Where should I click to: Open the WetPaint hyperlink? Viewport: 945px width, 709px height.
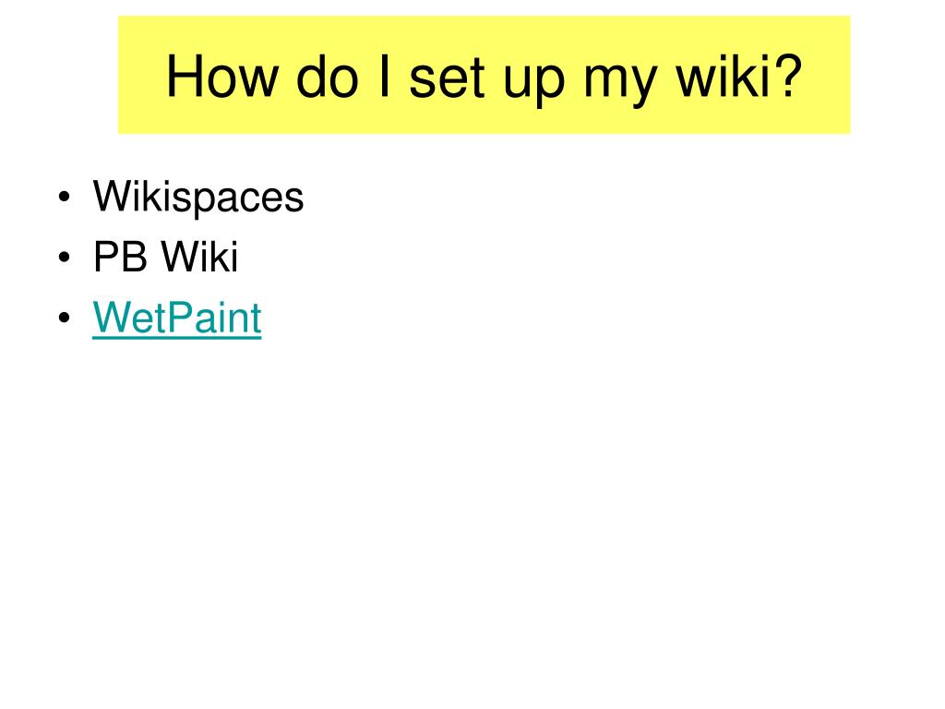[176, 318]
